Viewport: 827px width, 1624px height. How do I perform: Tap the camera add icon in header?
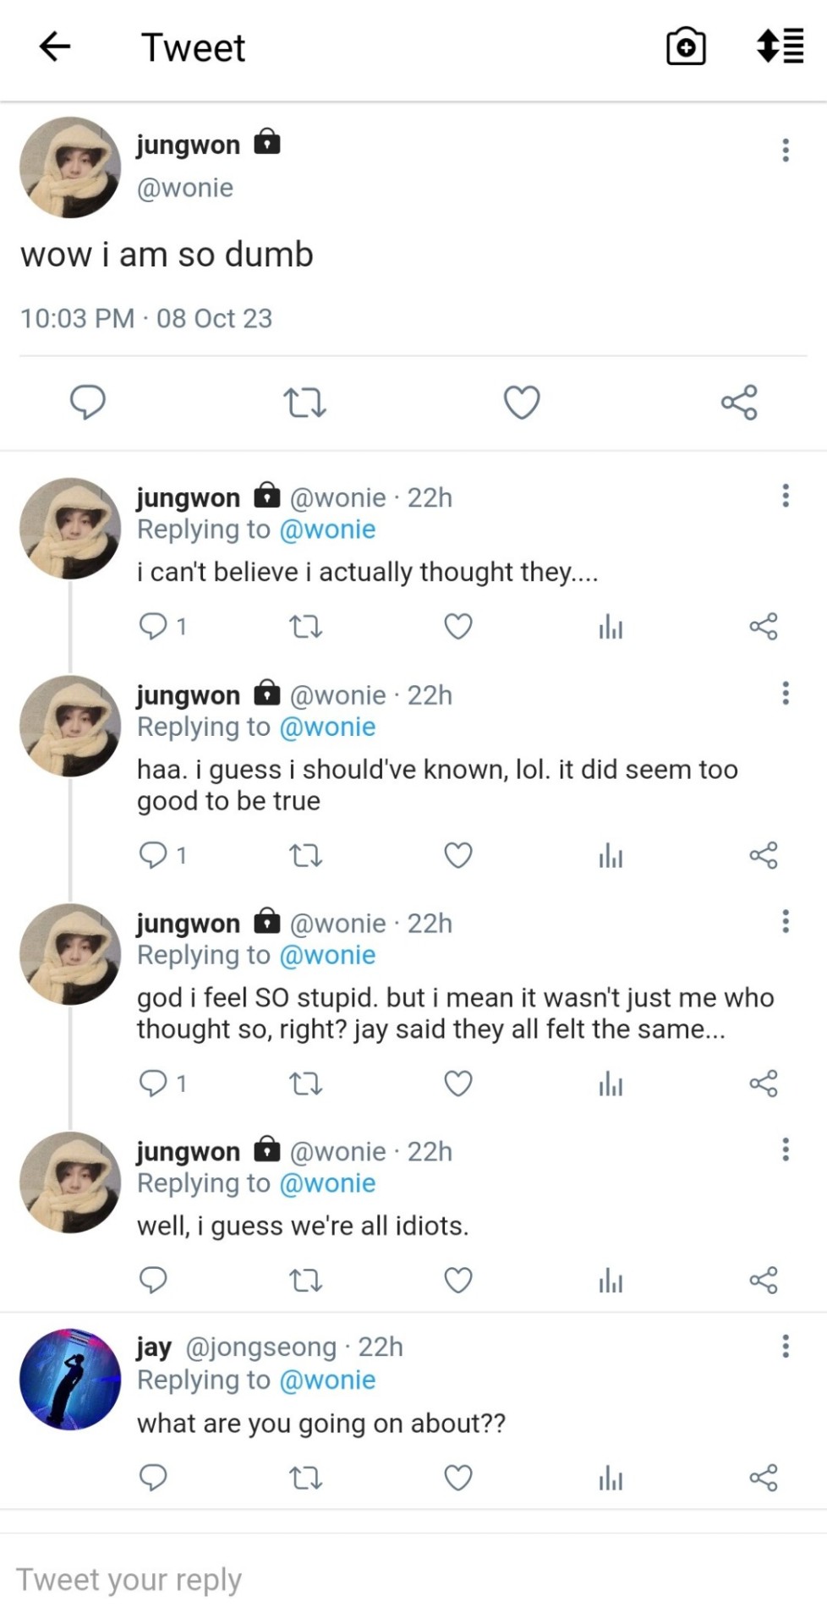pyautogui.click(x=686, y=47)
